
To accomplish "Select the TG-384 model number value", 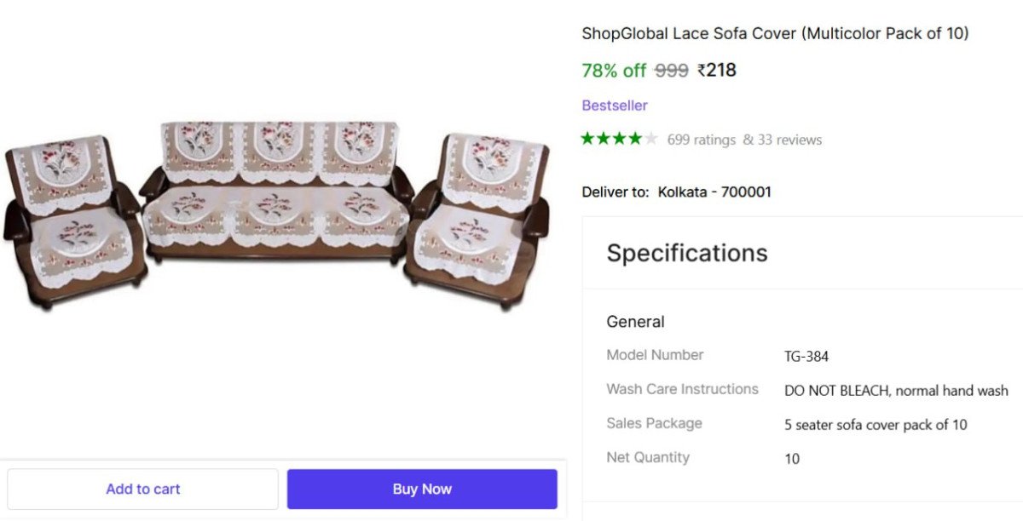I will 806,357.
